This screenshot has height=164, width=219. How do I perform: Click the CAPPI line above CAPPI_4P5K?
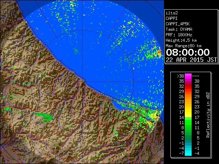(172, 18)
